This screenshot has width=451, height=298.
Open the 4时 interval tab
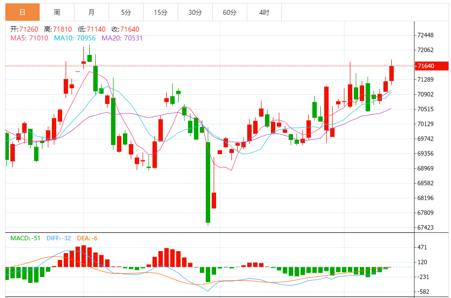264,12
